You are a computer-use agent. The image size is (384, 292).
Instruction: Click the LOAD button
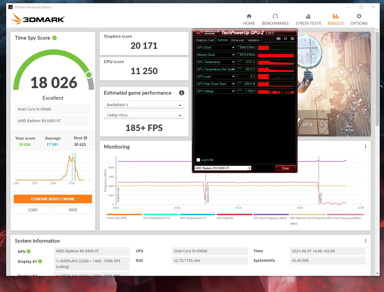coord(33,210)
